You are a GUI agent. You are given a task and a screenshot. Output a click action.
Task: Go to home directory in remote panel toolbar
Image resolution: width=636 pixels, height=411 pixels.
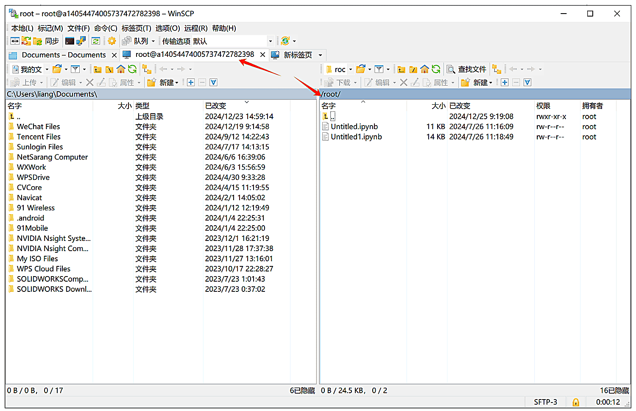pos(424,69)
